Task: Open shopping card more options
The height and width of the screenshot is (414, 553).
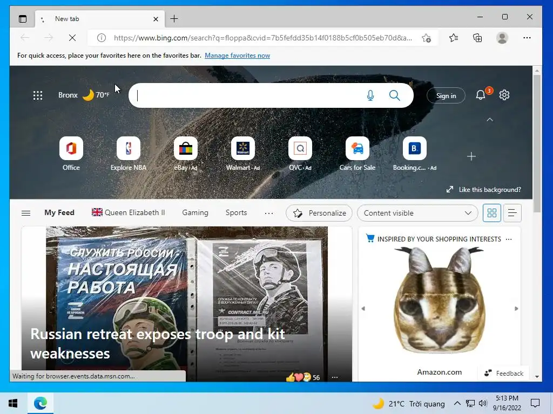Action: click(x=509, y=239)
